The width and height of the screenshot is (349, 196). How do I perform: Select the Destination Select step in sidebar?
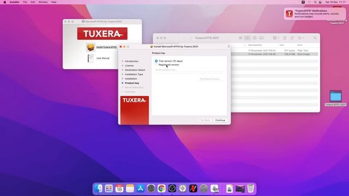(135, 70)
